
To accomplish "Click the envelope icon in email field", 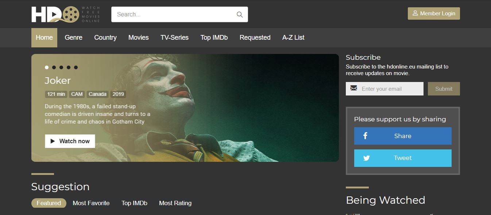I will [353, 88].
